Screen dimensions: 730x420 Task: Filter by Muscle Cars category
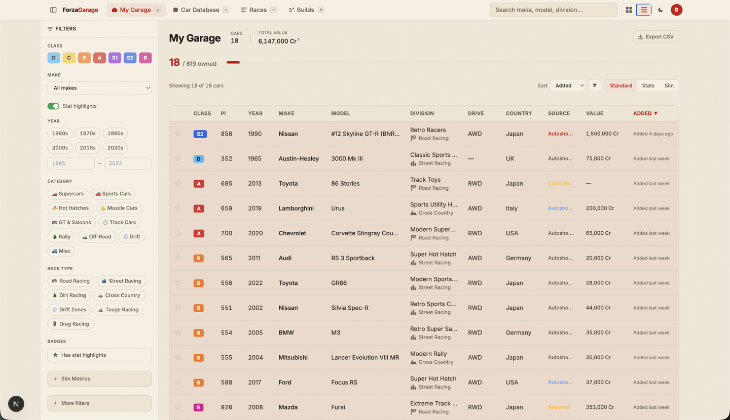[119, 208]
